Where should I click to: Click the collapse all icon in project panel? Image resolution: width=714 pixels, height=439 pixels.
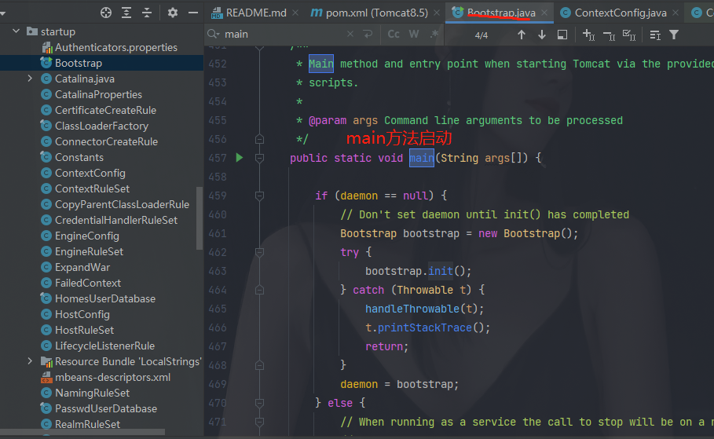(147, 13)
